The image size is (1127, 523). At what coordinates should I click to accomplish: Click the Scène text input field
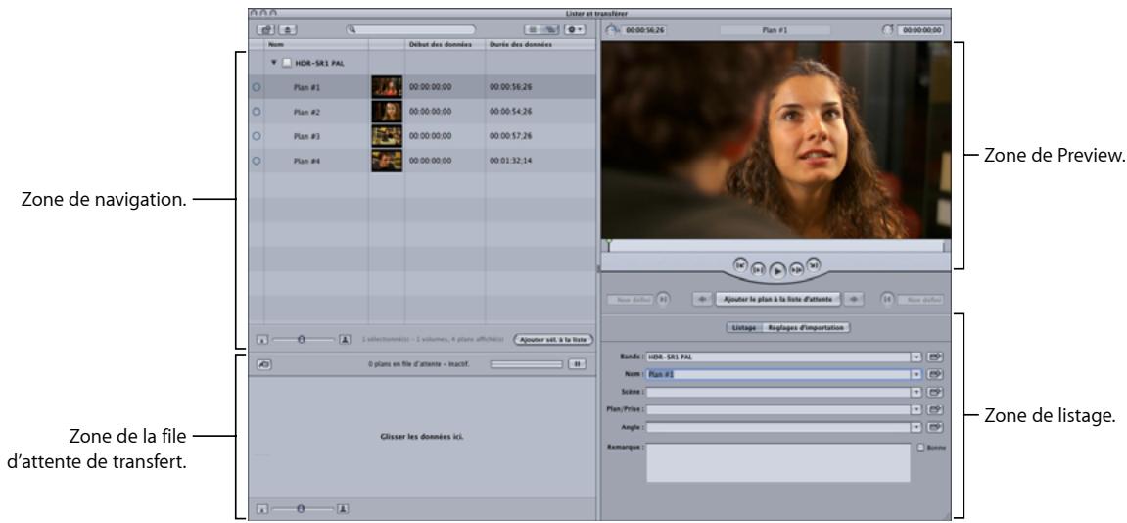tap(777, 392)
